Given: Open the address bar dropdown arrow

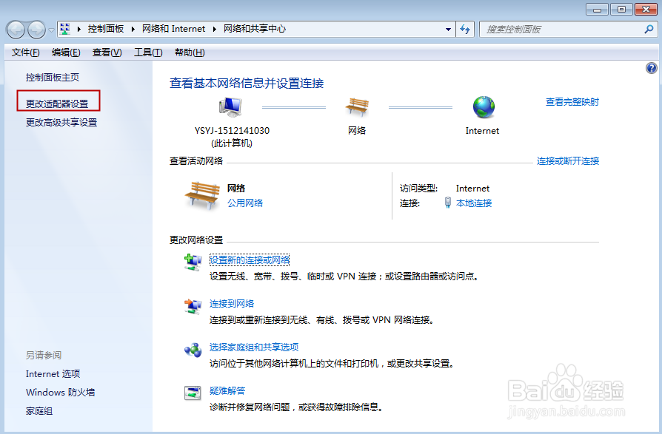Looking at the screenshot, I should coord(448,29).
